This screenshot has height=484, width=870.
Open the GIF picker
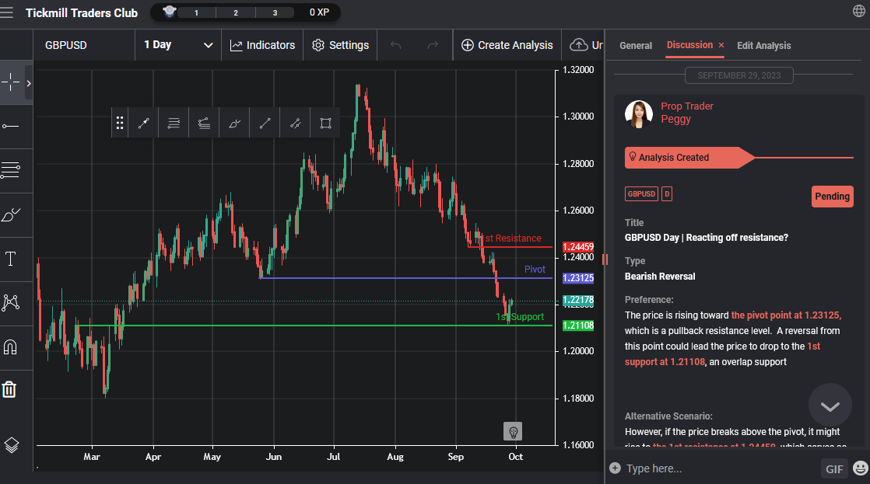[x=834, y=469]
